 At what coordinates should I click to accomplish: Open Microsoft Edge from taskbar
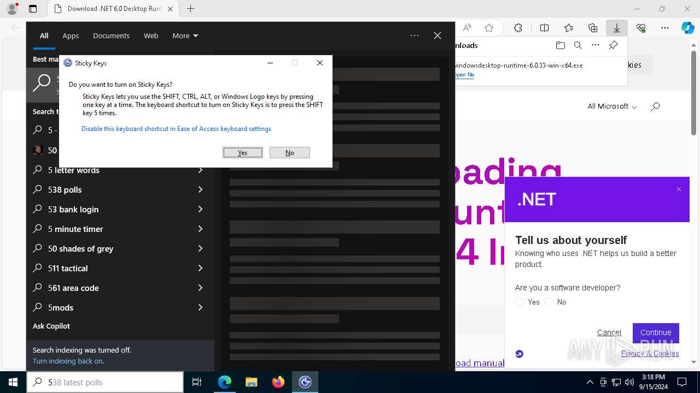[225, 382]
